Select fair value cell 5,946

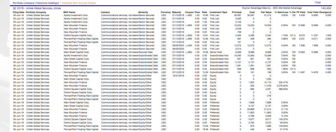(268, 116)
